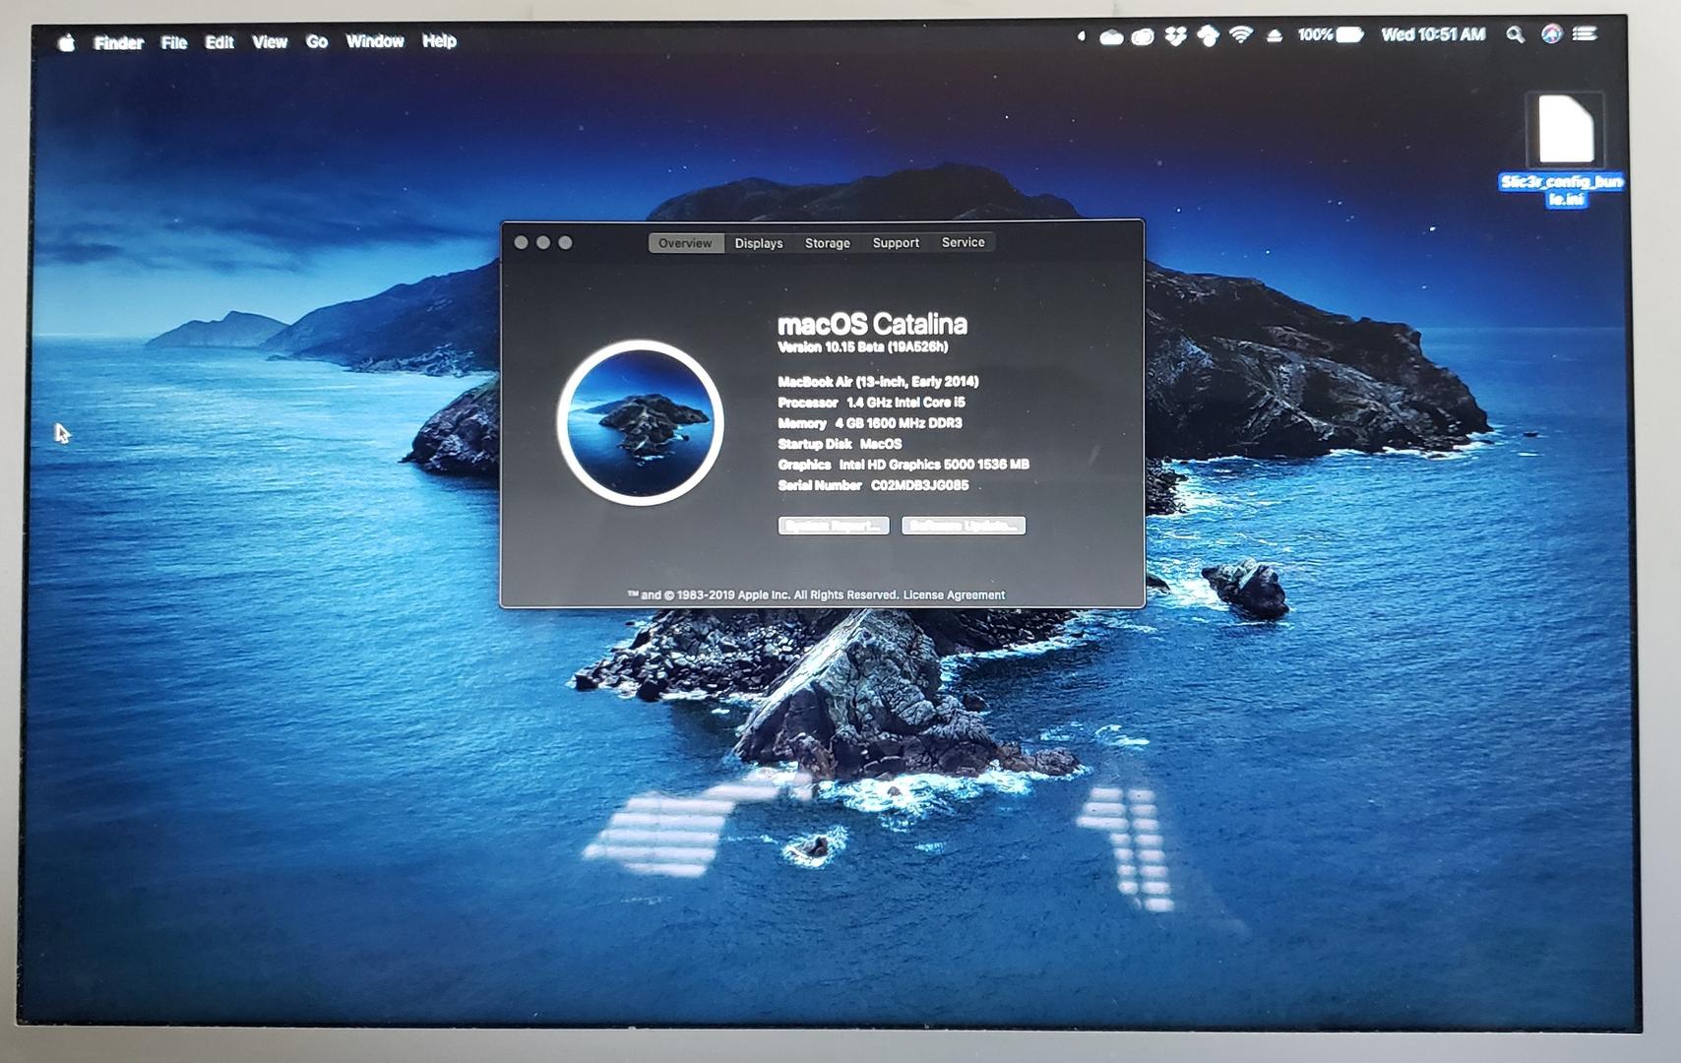Screen dimensions: 1681x1063
Task: Click the System Report button
Action: [x=834, y=526]
